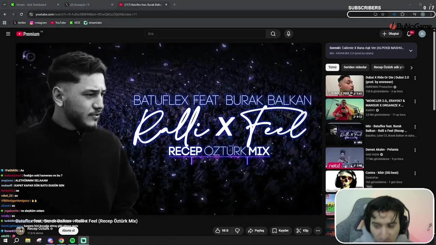Open Discord from taskbar
This screenshot has width=436, height=245.
click(50, 241)
